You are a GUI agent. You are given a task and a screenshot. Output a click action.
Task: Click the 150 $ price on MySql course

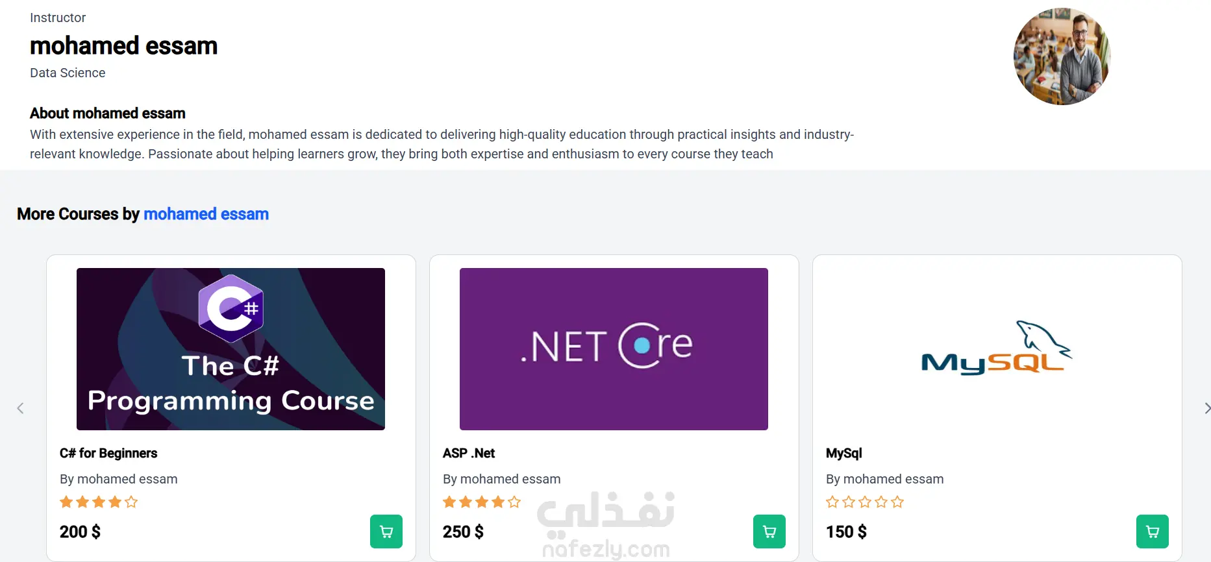click(x=846, y=532)
